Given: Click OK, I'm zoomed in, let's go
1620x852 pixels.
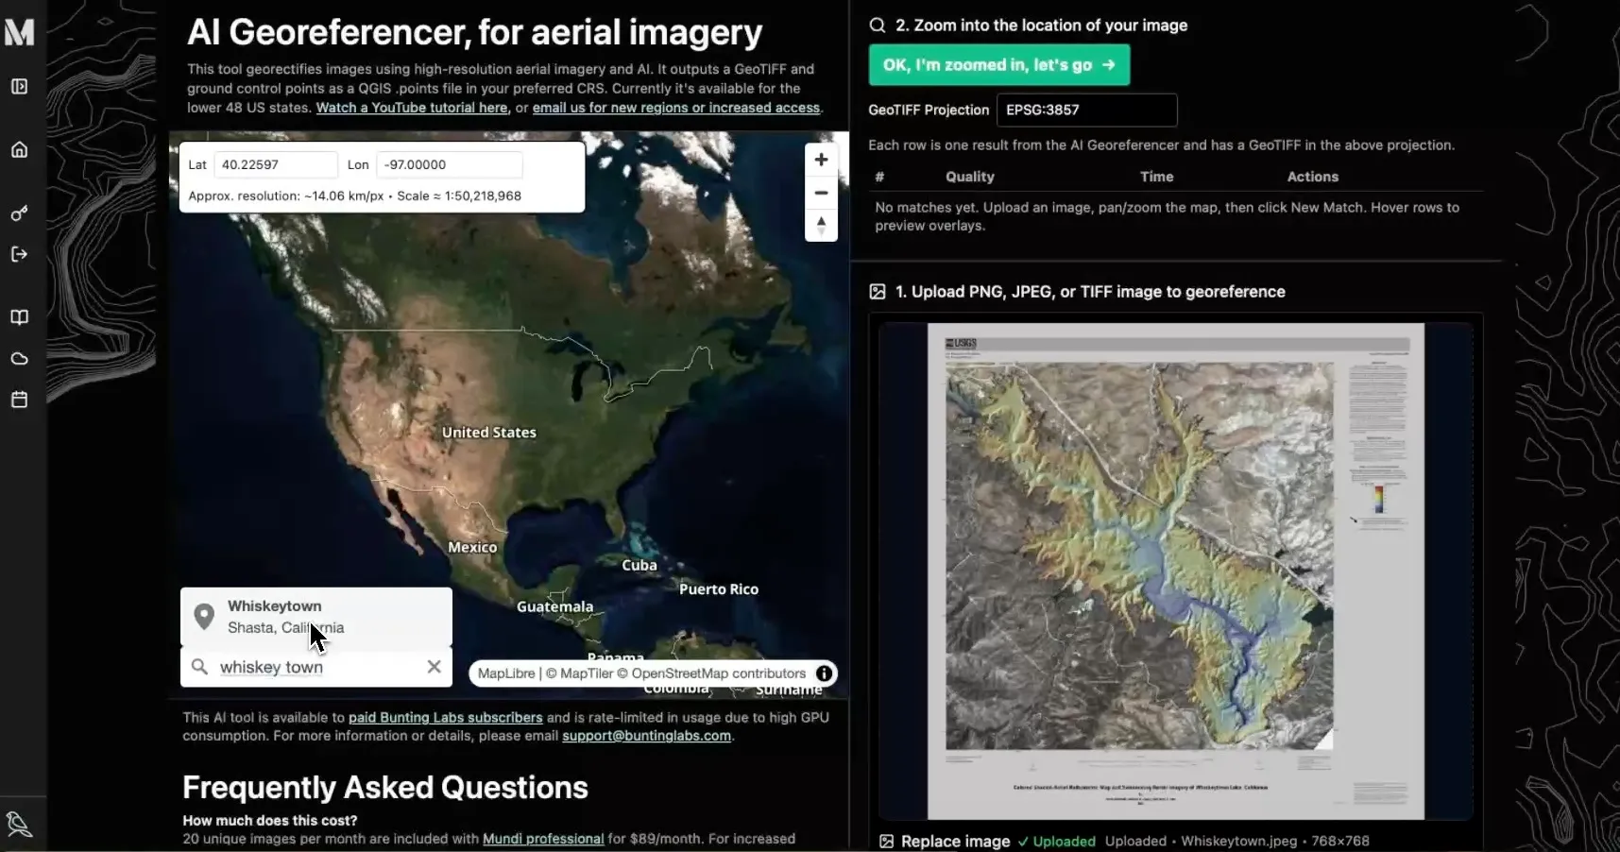Looking at the screenshot, I should pos(999,65).
